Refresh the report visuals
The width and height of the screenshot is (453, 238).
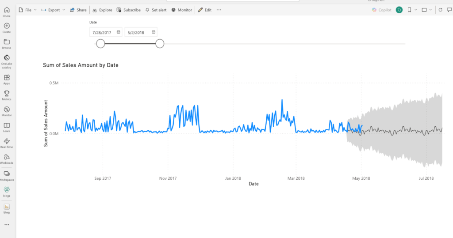tap(440, 10)
